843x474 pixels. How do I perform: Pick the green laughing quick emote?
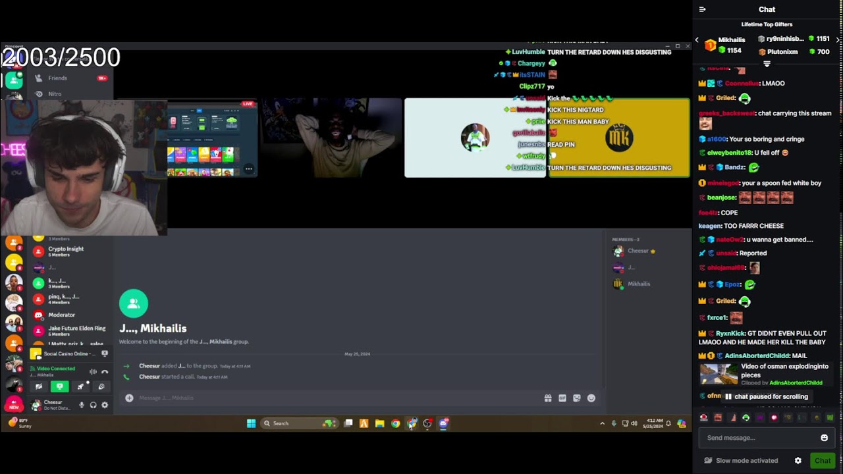(746, 417)
